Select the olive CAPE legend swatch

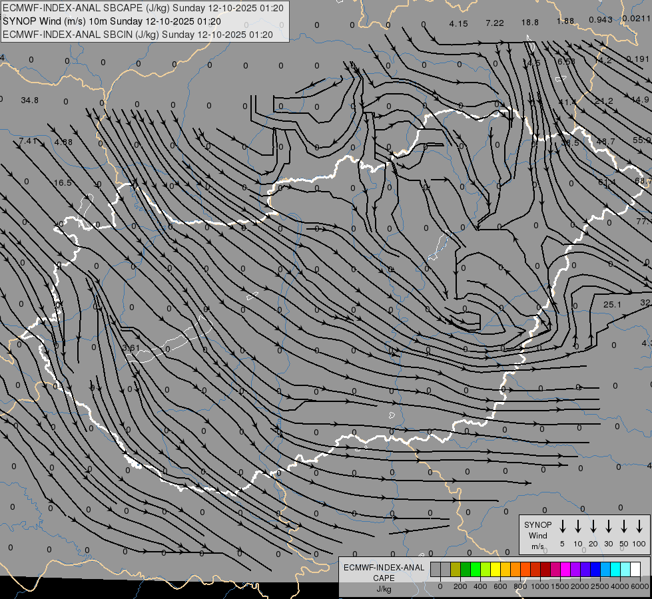[456, 569]
